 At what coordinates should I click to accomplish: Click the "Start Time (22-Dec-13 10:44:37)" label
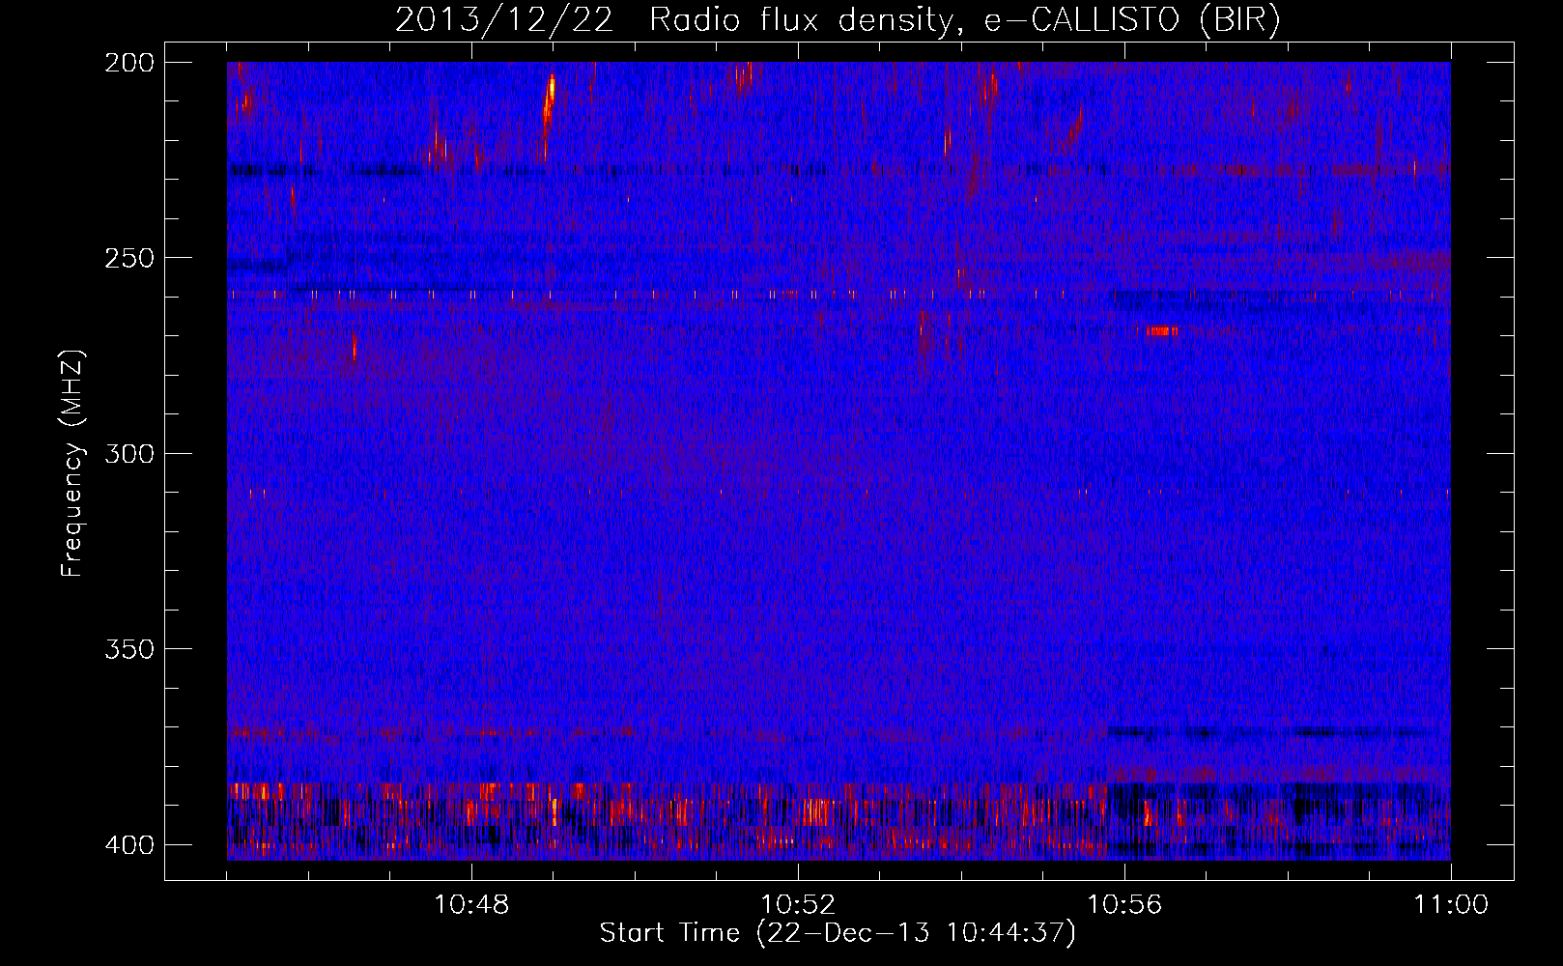pos(838,933)
